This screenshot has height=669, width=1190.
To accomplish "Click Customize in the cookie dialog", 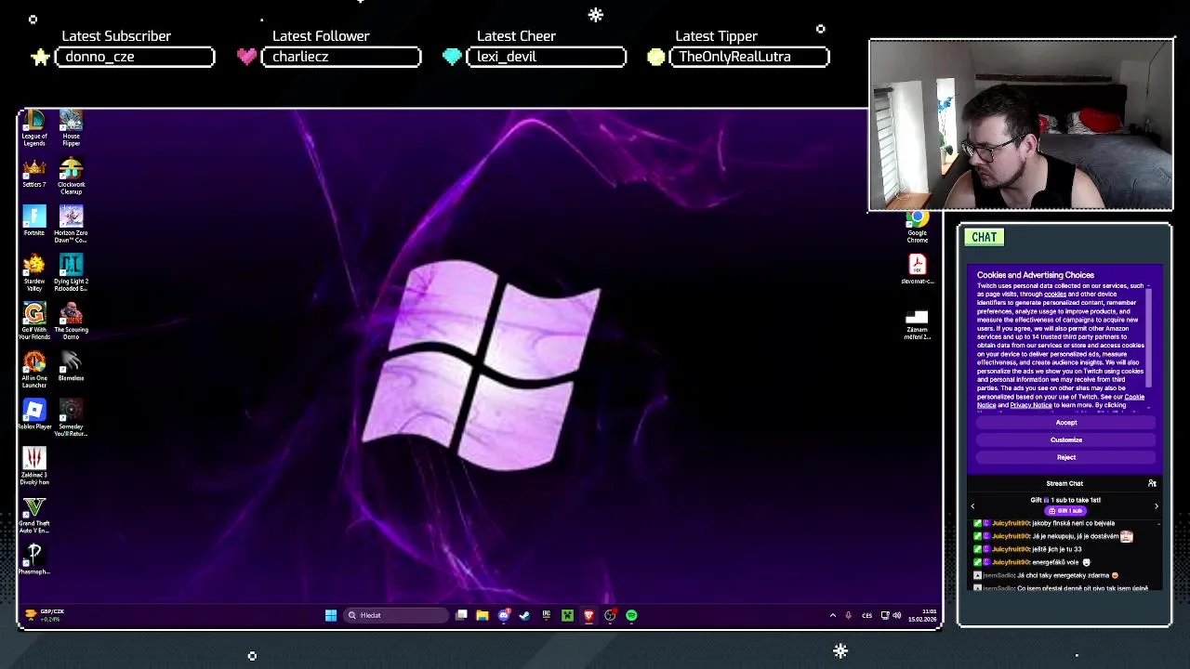I will (x=1066, y=439).
